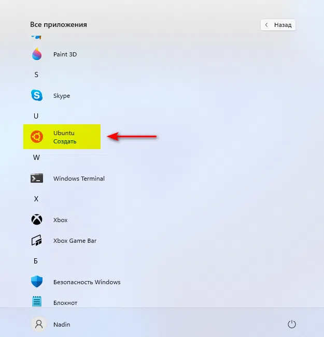Click the Nadin user avatar
324x337 pixels.
[x=39, y=324]
